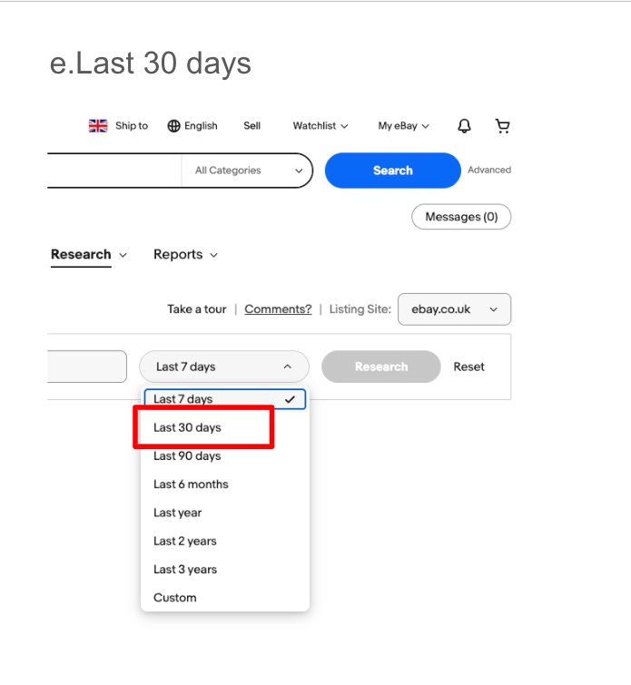Click the UK flag Ship to icon
The height and width of the screenshot is (685, 631).
(98, 126)
